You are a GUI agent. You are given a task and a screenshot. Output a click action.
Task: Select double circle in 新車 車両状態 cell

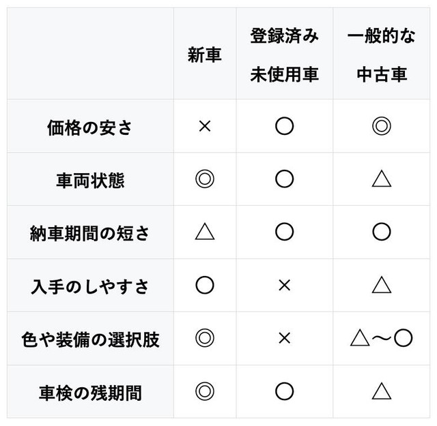click(204, 179)
